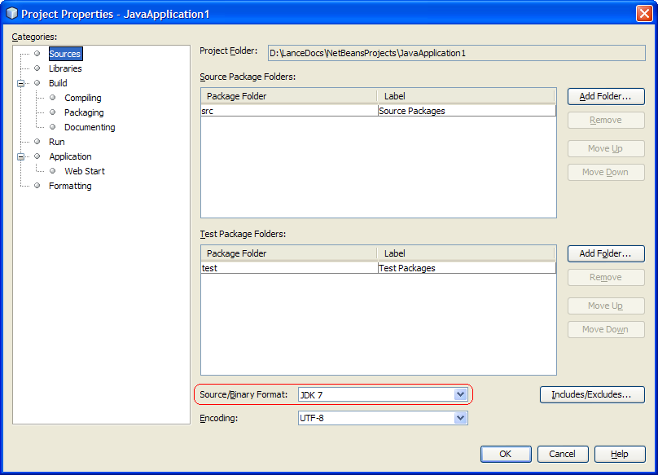Click the bullet icon beside Packaging

pyautogui.click(x=52, y=112)
